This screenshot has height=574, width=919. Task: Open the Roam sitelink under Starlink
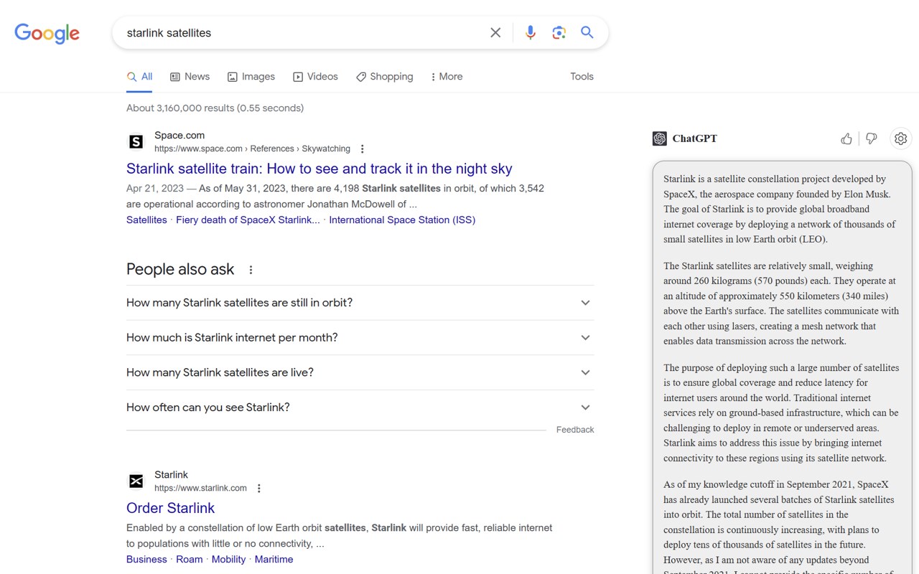190,560
